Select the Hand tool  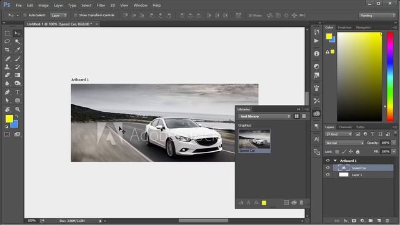coord(7,109)
